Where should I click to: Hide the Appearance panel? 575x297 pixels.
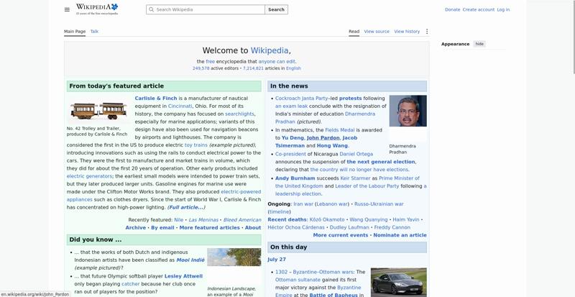coord(479,44)
